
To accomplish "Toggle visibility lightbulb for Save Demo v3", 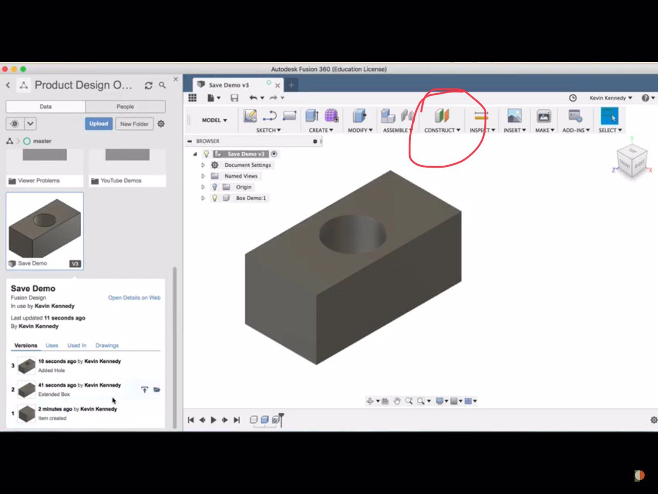I will (206, 154).
